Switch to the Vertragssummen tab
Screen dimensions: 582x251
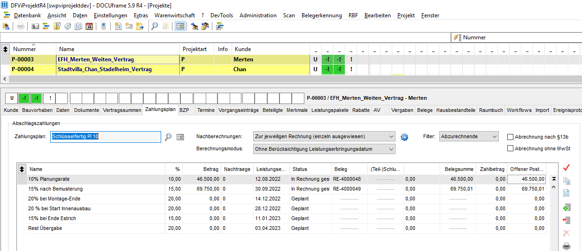click(x=122, y=111)
